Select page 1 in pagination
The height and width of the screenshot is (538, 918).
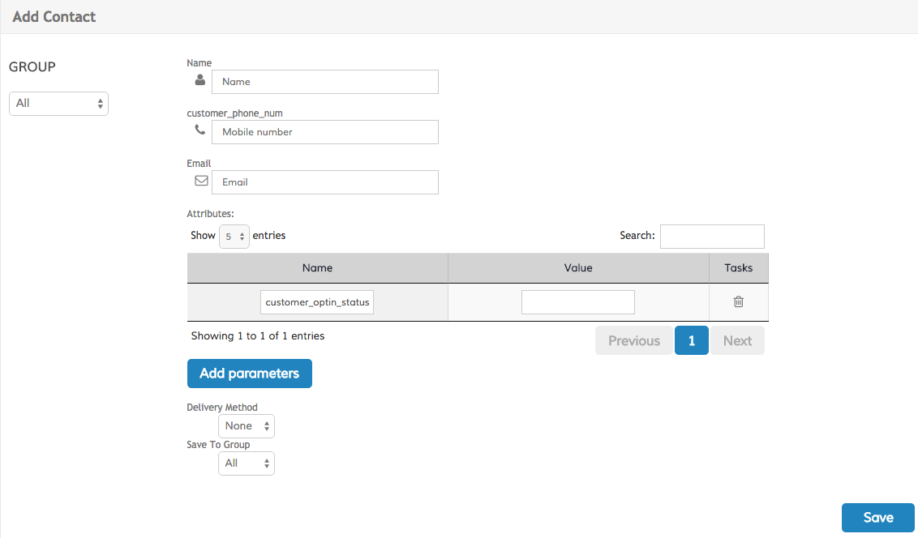pos(692,341)
